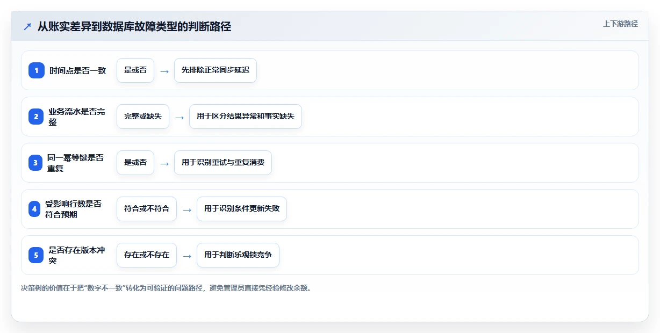Click the arrow icon beside the title
Screen dimensions: 660x333
click(x=27, y=27)
